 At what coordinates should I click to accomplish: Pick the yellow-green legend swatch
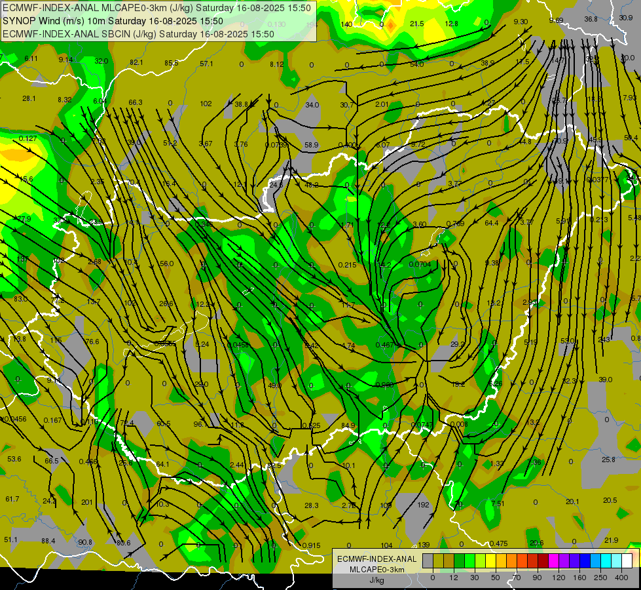481,560
